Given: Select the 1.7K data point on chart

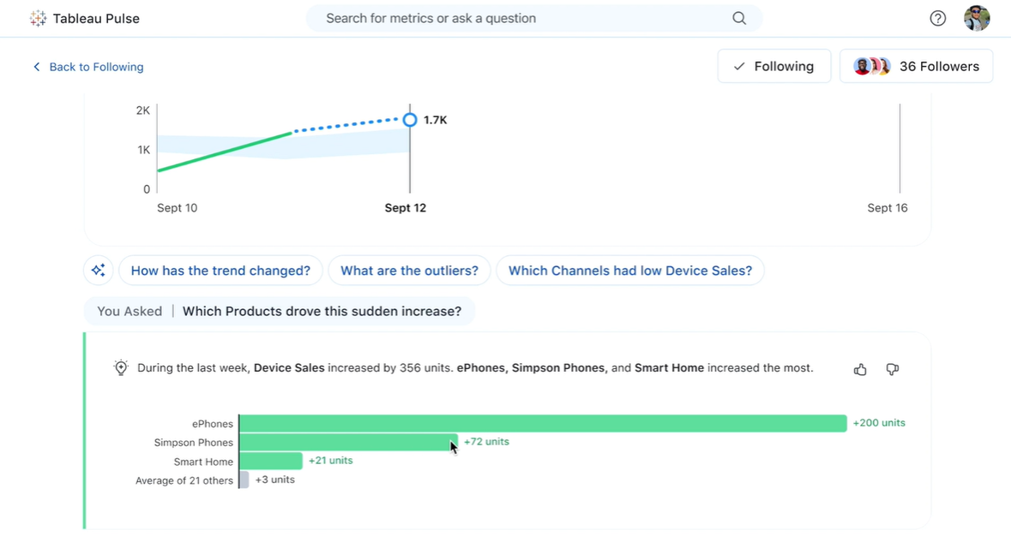Looking at the screenshot, I should 410,120.
